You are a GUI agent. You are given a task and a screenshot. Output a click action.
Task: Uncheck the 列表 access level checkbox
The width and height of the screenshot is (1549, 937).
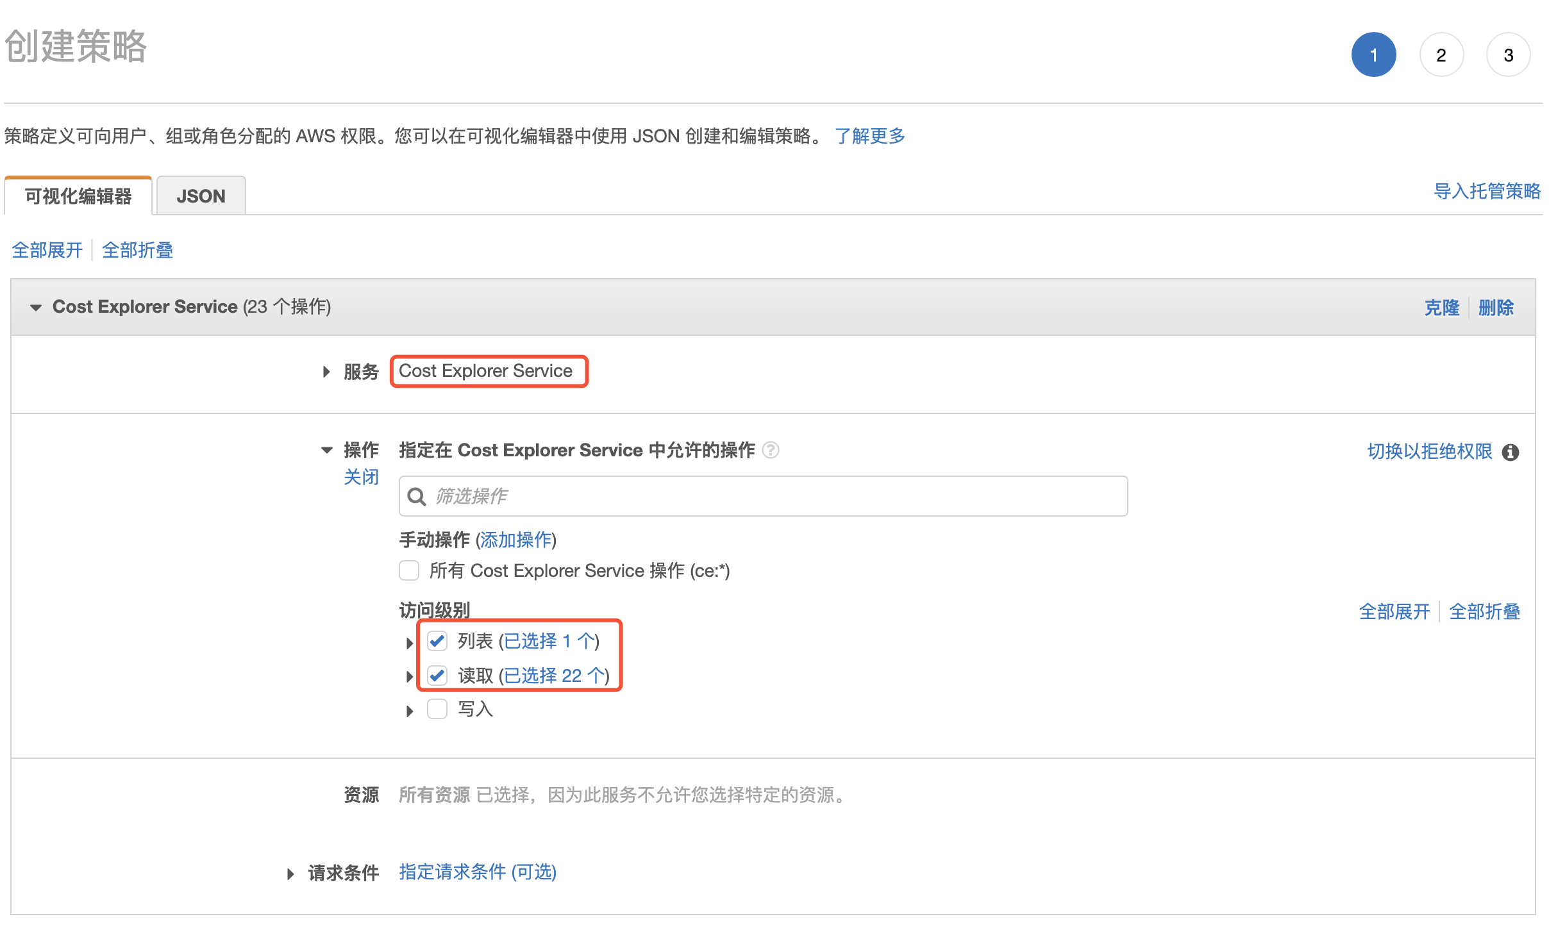(437, 641)
